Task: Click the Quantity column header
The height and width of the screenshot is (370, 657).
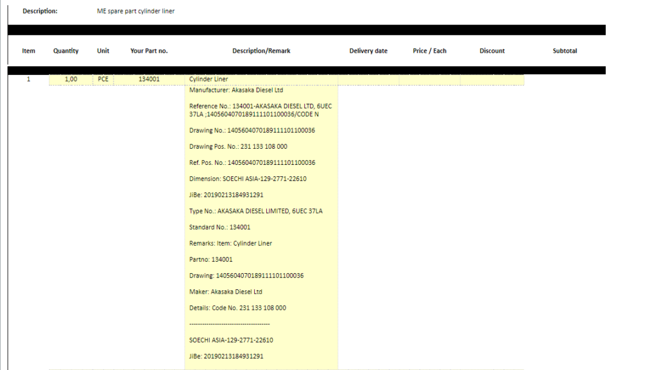Action: 66,51
